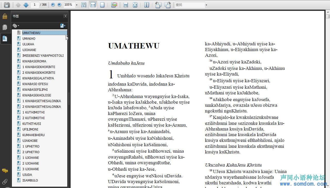Toggle the bookmarks panel icon in sidebar
This screenshot has width=330, height=188.
[5, 39]
